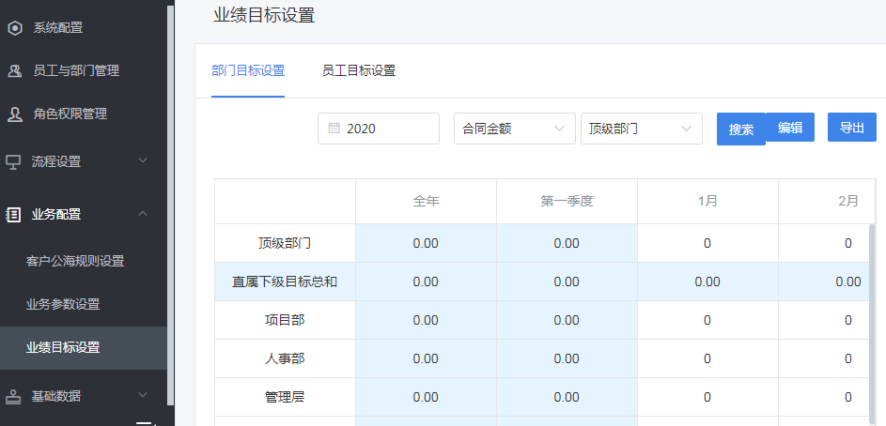
Task: Click the table vertical scrollbar
Action: [x=872, y=325]
